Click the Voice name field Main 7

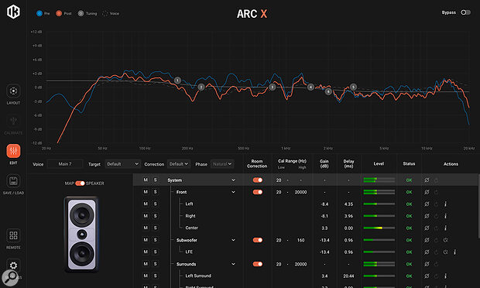pyautogui.click(x=65, y=164)
